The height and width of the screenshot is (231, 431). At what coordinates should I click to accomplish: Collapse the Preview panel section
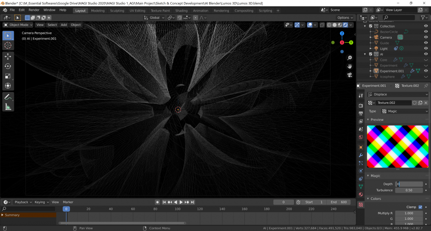[x=377, y=120]
